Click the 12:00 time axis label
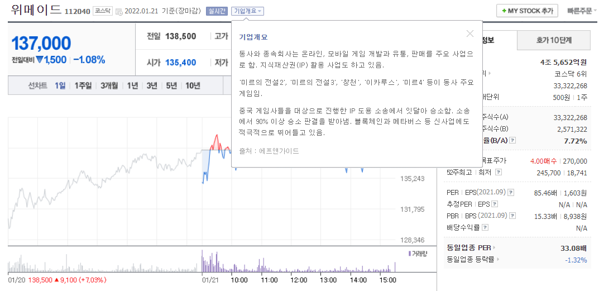599x291 pixels. pyautogui.click(x=299, y=280)
